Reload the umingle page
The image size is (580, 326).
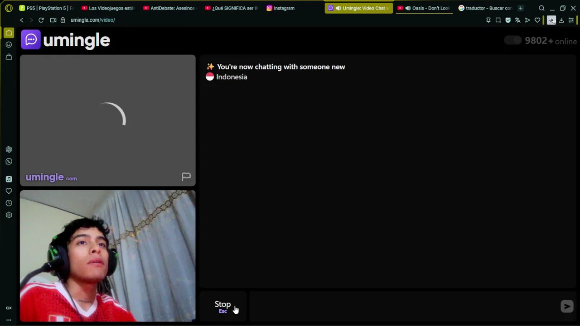[41, 20]
